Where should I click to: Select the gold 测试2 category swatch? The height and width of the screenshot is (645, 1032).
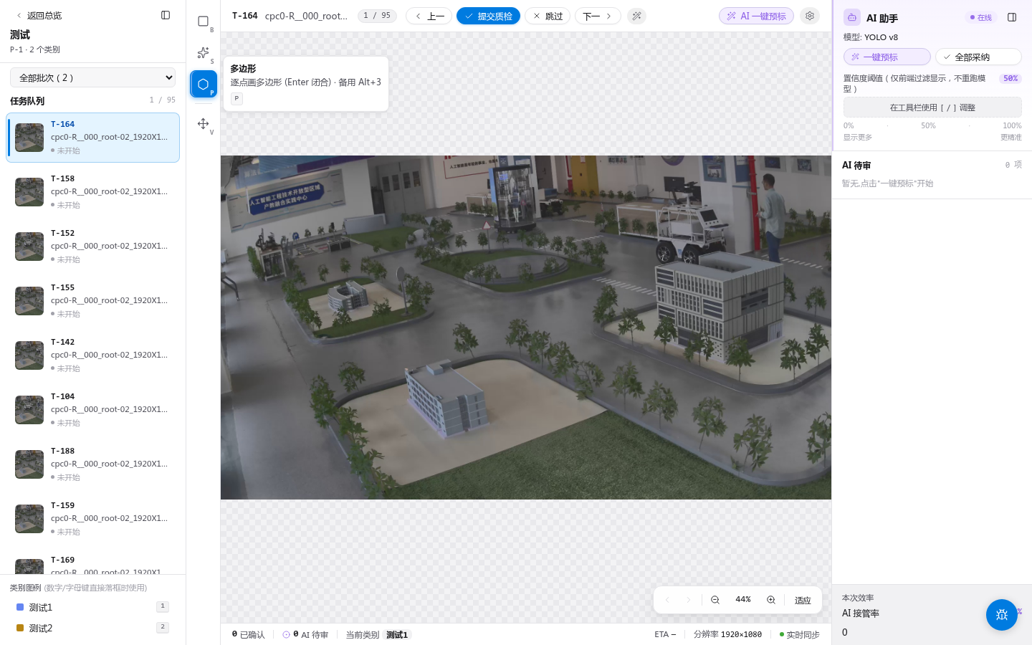[20, 628]
